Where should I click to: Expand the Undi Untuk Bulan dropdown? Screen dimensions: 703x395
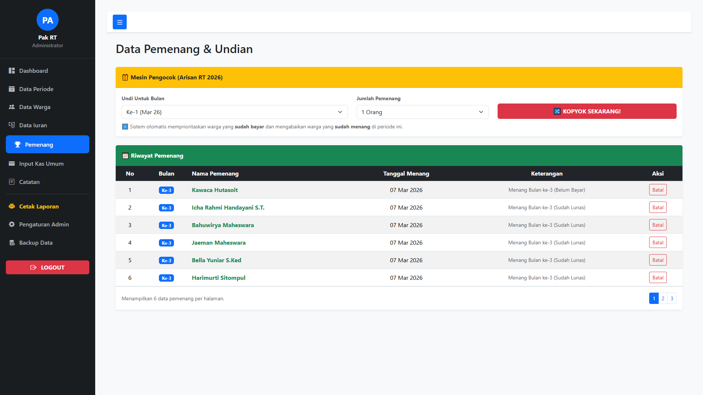coord(234,112)
